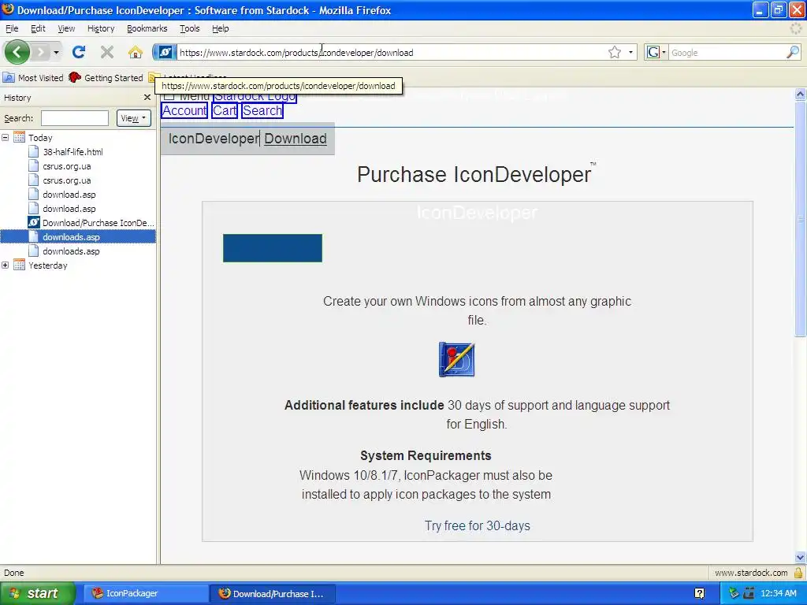Open the first download.asp history entry
This screenshot has width=807, height=605.
coord(69,195)
